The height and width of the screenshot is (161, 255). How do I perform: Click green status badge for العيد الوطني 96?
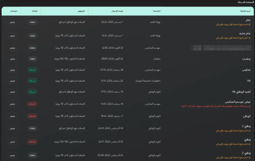point(32,92)
